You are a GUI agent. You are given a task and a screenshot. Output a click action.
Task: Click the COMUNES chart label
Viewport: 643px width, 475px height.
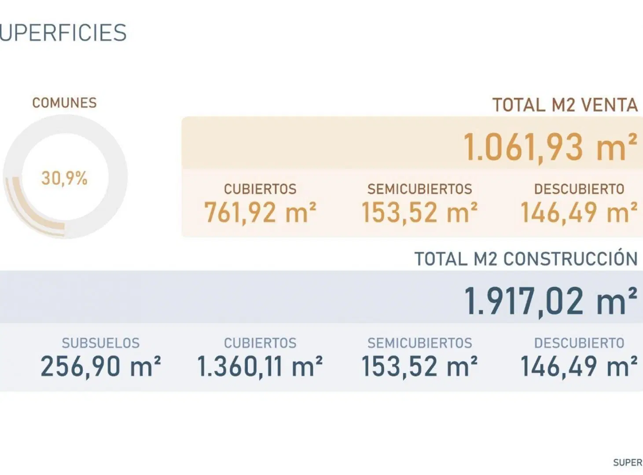coord(64,103)
